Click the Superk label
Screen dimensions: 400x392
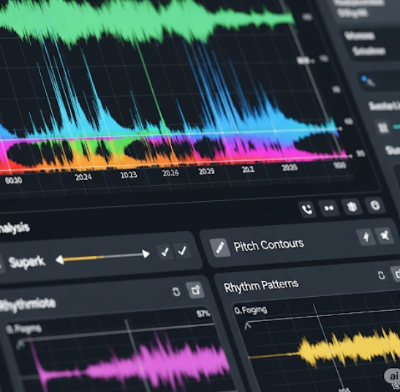27,262
